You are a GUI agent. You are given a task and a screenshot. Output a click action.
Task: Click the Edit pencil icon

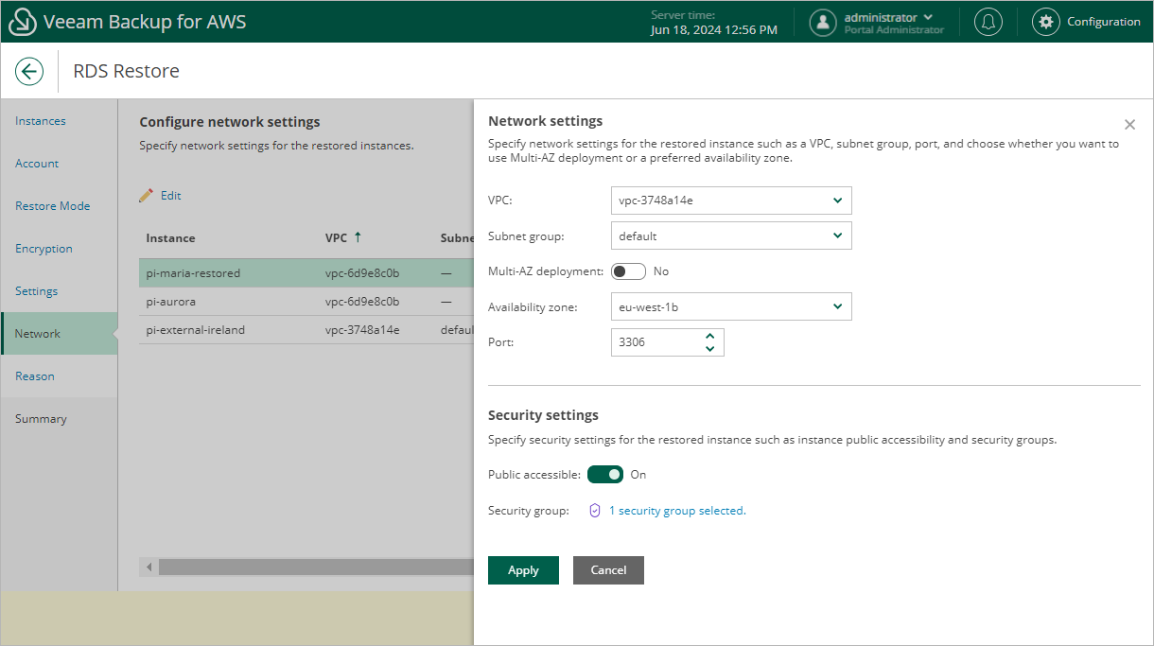[x=146, y=196]
